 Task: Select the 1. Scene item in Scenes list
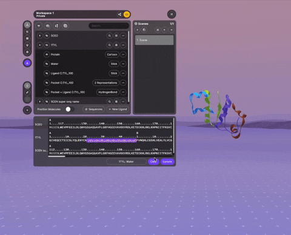tap(154, 40)
